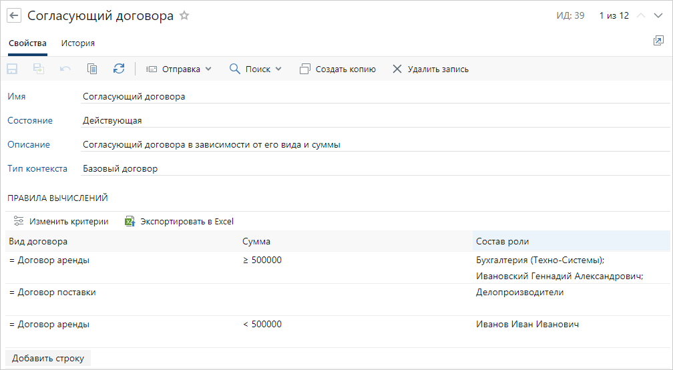The width and height of the screenshot is (673, 370).
Task: Click the back arrow icon
Action: pyautogui.click(x=14, y=15)
